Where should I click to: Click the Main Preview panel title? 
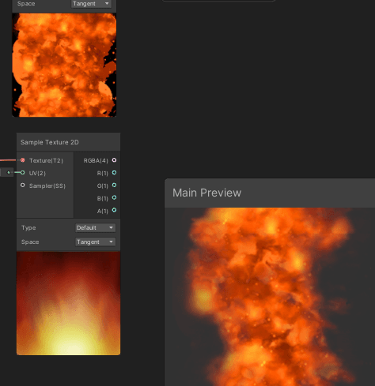pos(206,193)
